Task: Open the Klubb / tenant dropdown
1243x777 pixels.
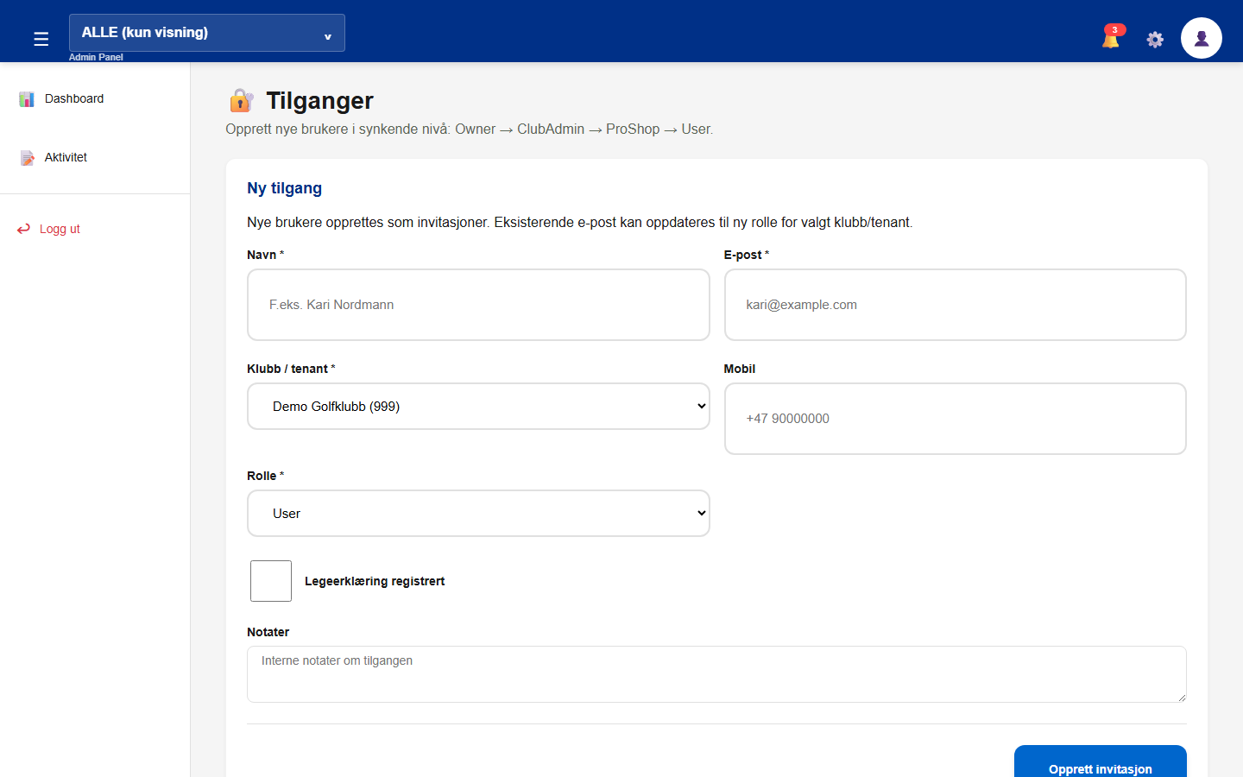Action: [x=478, y=406]
